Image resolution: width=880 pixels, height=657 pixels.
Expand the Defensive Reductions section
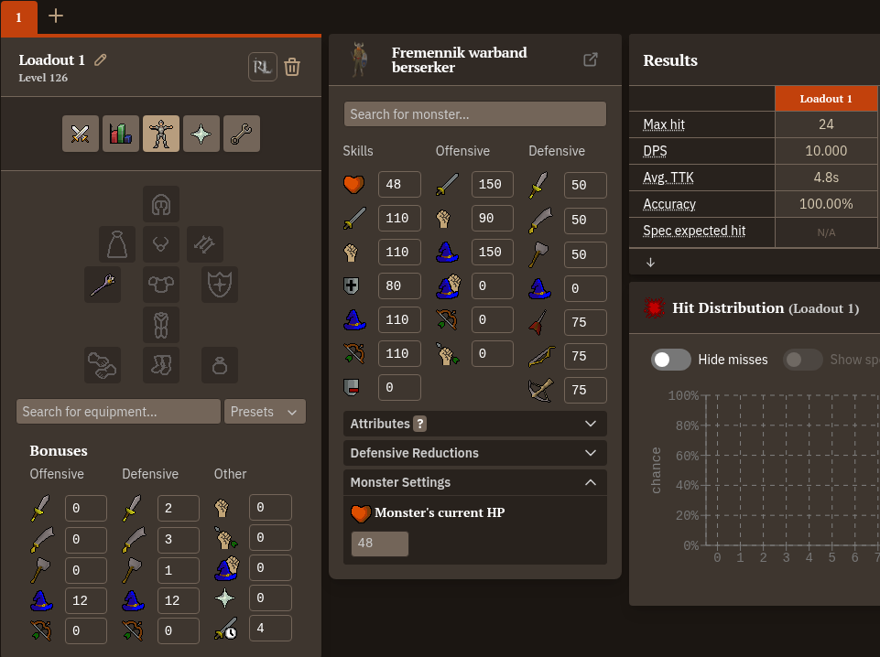474,453
